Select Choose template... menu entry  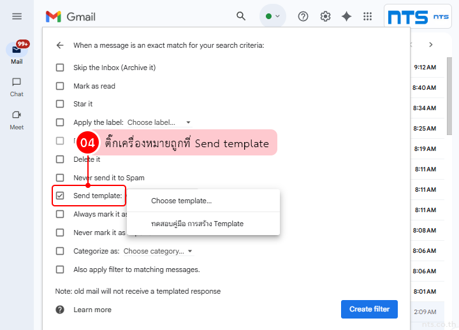(x=182, y=201)
